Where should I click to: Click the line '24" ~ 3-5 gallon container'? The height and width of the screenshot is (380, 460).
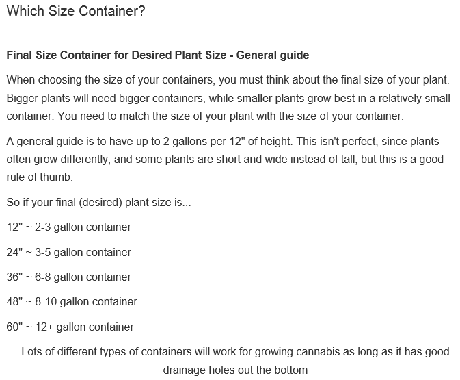pyautogui.click(x=68, y=253)
